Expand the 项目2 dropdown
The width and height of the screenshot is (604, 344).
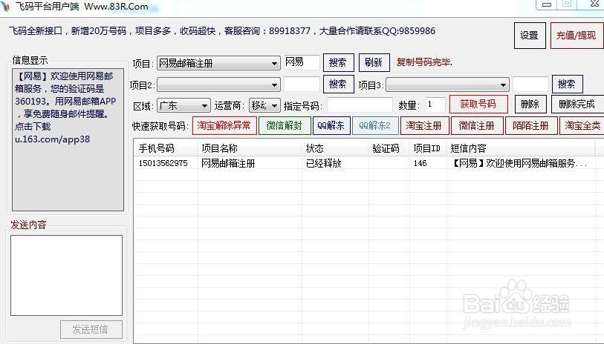click(218, 85)
